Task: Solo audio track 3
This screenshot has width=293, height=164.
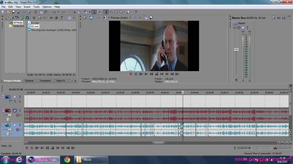Action: (20, 125)
